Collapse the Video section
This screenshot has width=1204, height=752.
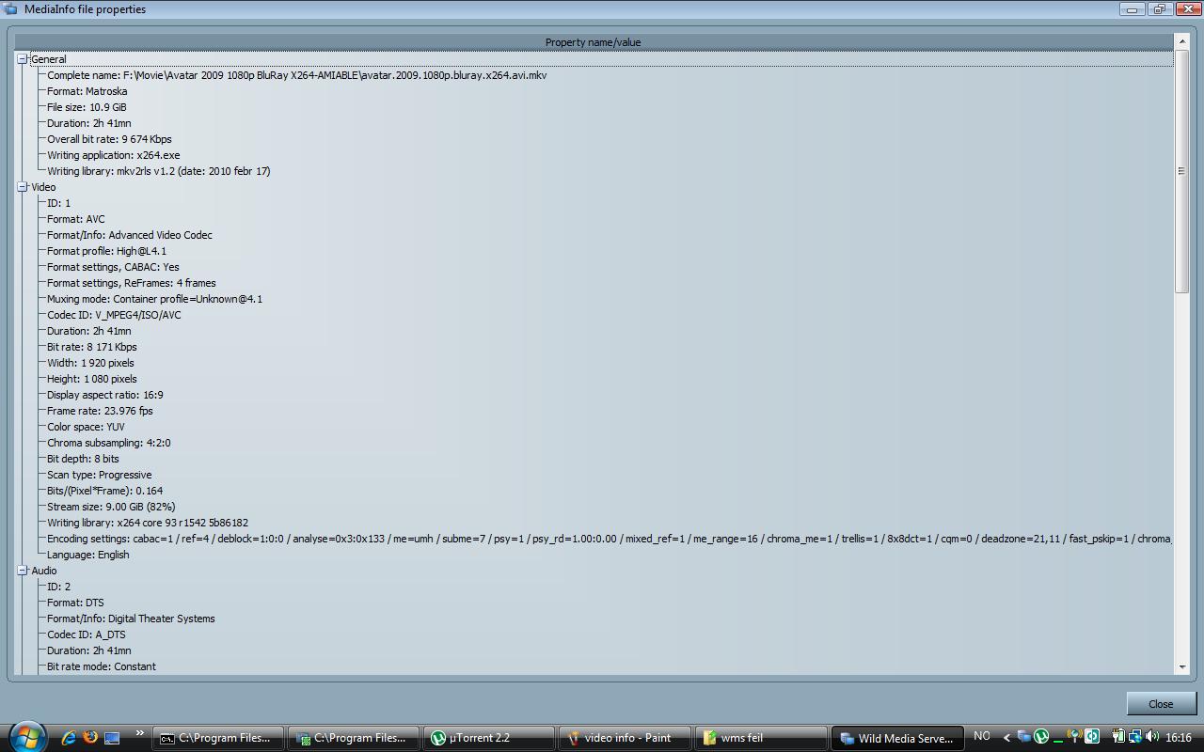click(22, 187)
